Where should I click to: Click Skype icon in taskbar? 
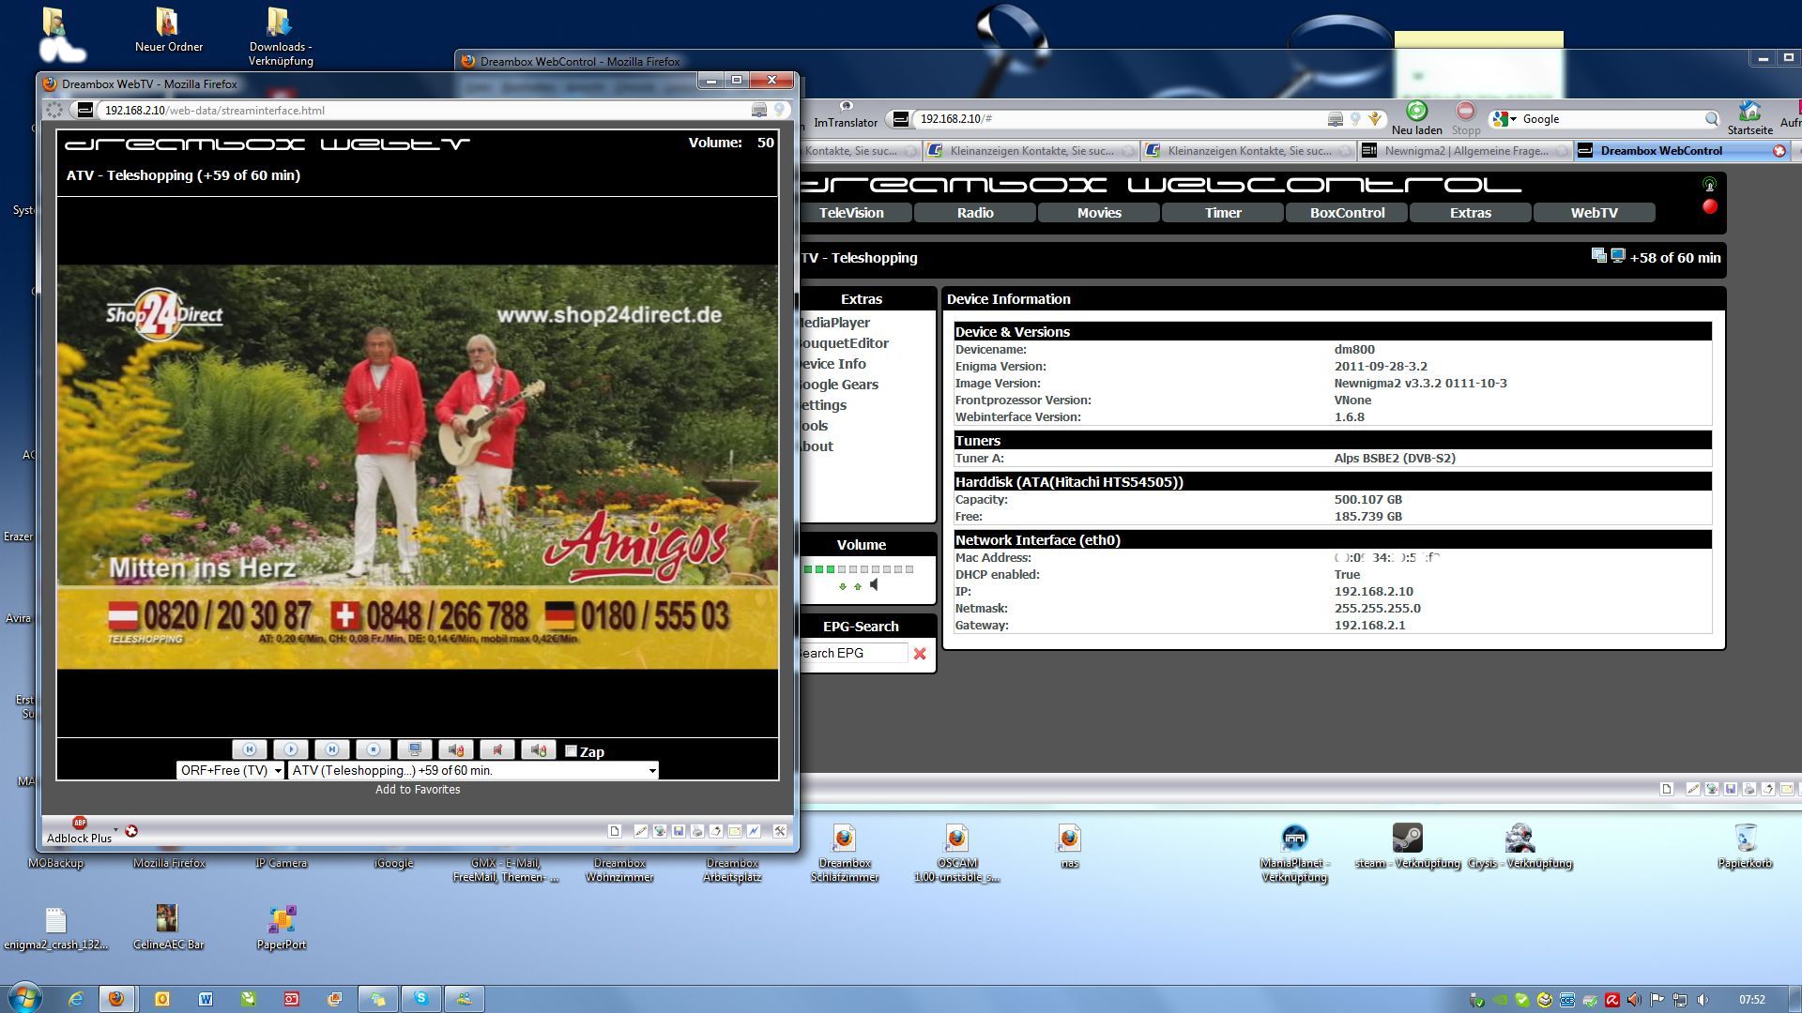pyautogui.click(x=421, y=999)
